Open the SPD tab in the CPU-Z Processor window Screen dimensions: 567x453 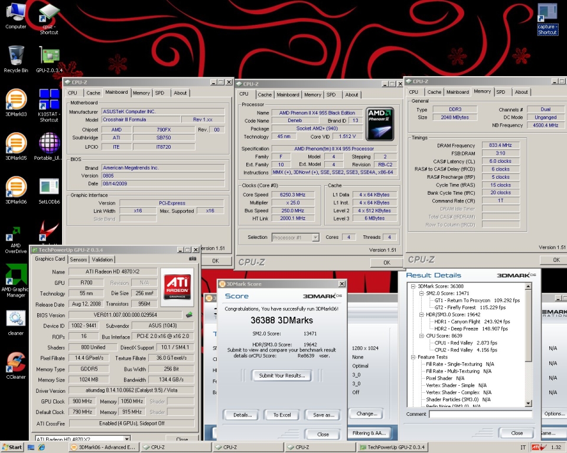[x=331, y=94]
